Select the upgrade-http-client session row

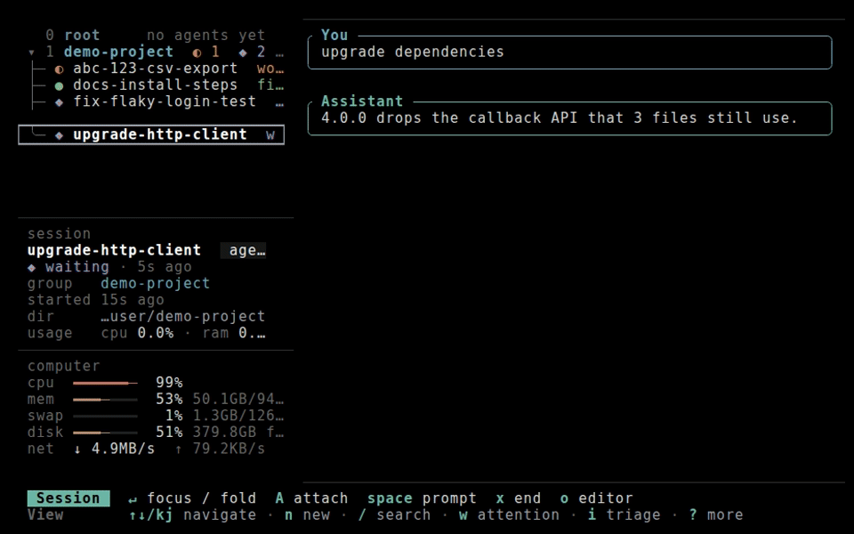[x=151, y=134]
